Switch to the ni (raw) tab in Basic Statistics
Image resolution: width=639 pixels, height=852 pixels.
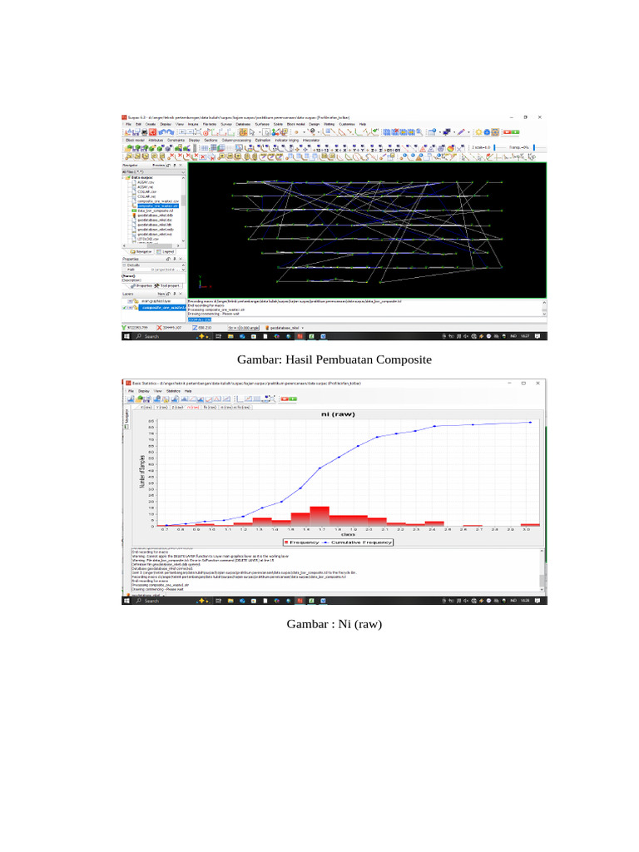193,407
